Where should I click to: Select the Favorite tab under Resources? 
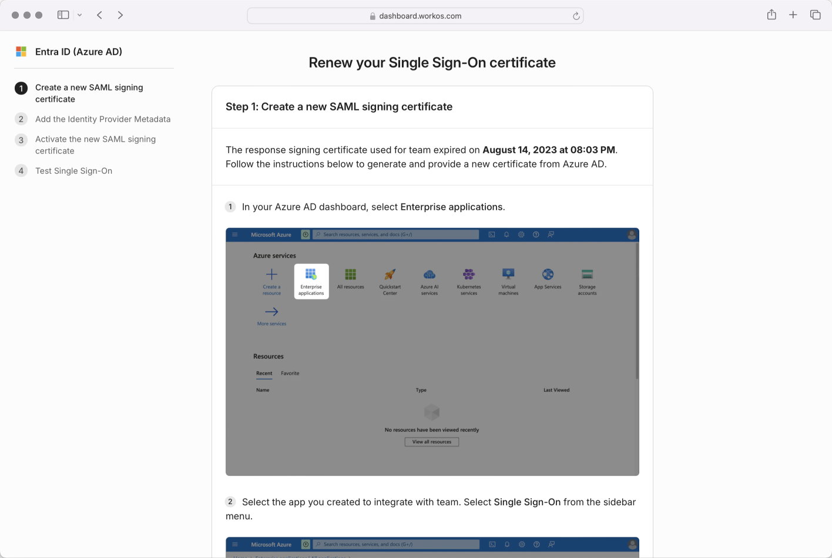(x=290, y=374)
